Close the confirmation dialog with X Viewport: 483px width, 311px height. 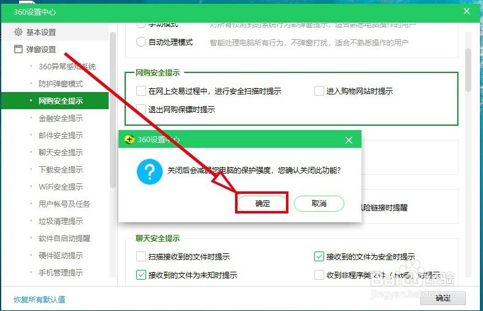pos(349,140)
